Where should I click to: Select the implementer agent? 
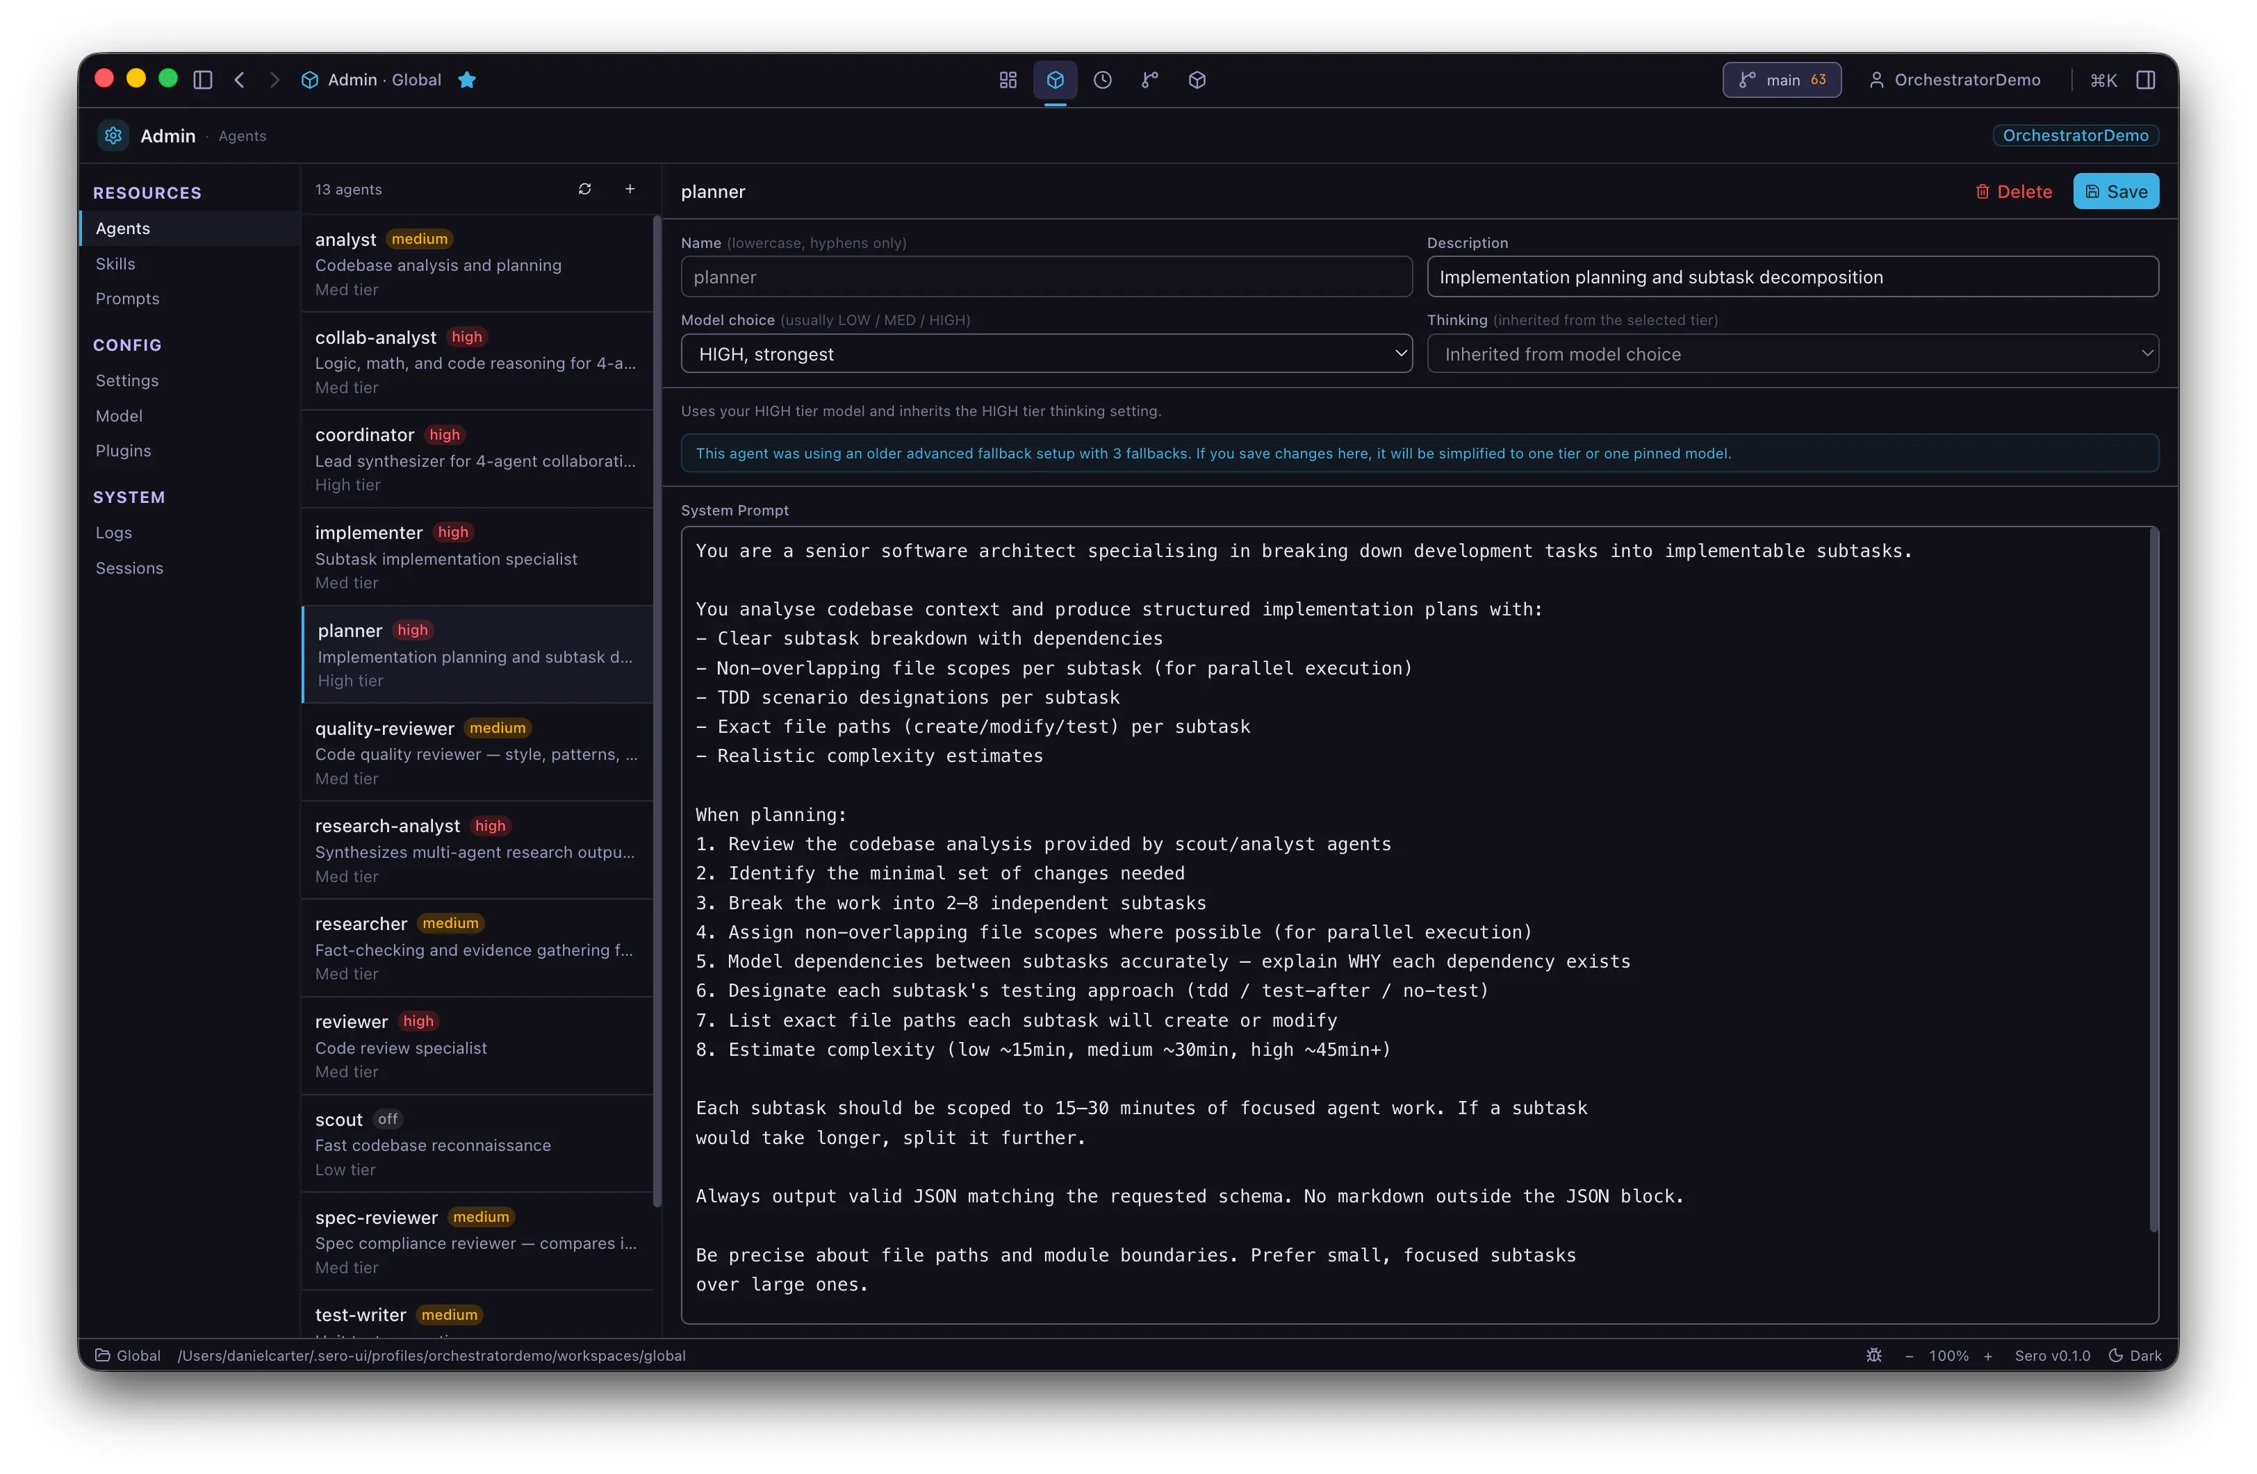coord(477,556)
